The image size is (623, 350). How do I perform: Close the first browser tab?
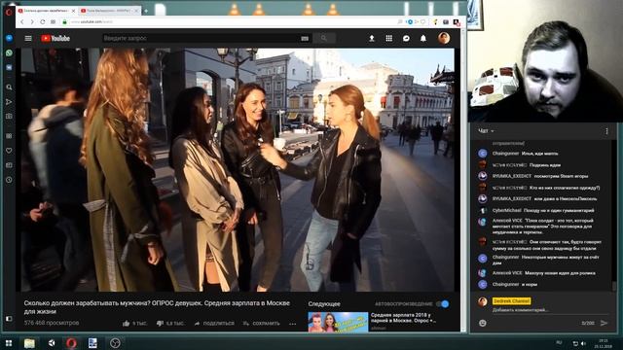point(73,11)
